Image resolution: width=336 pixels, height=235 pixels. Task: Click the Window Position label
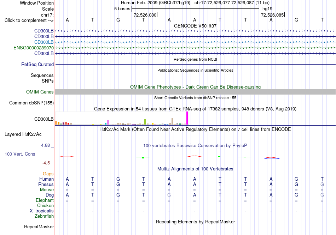(x=37, y=3)
